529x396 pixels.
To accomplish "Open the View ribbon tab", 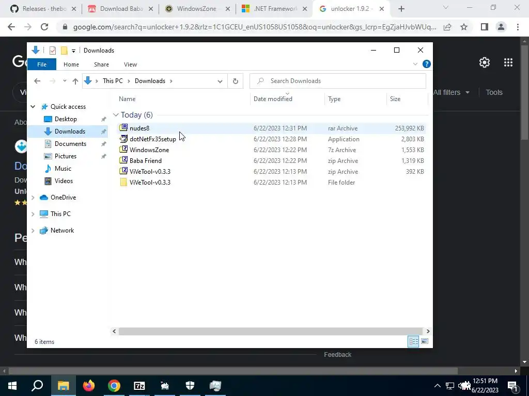I will pyautogui.click(x=130, y=64).
